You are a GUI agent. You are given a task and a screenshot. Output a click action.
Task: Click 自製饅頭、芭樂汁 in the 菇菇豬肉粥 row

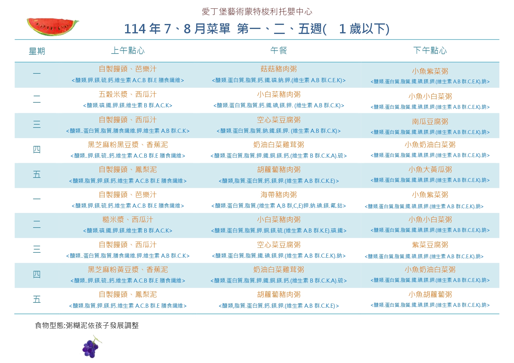(x=128, y=69)
